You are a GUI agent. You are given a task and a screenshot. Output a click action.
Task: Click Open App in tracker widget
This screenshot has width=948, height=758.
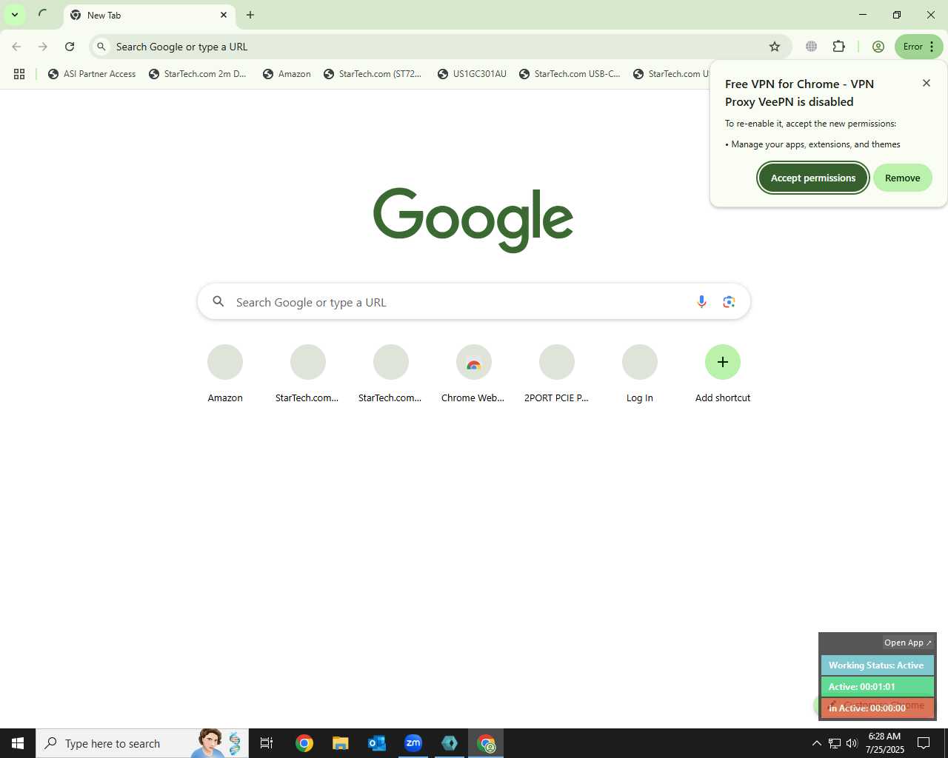click(908, 643)
